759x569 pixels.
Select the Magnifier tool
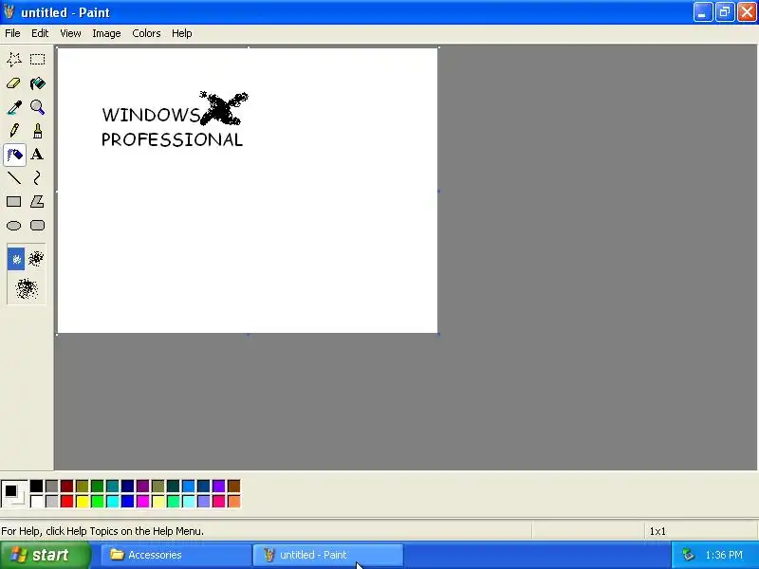37,107
